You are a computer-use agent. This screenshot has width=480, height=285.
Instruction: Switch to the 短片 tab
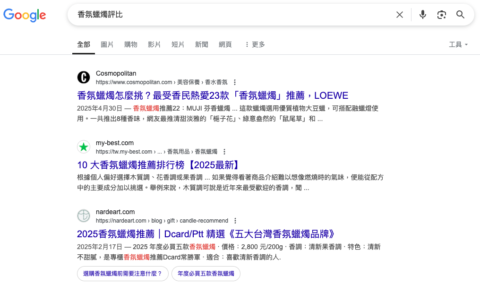178,45
